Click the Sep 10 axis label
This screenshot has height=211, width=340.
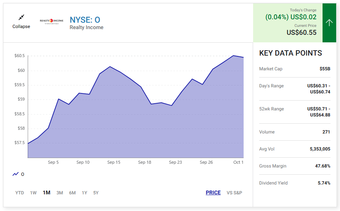click(83, 162)
